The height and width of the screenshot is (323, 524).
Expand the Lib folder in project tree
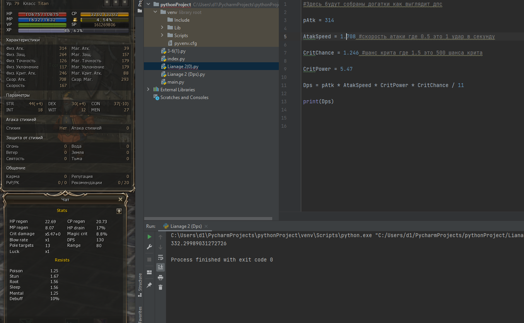click(162, 28)
